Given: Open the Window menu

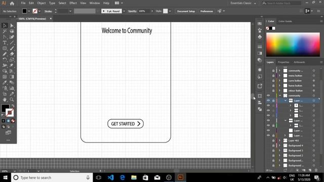Looking at the screenshot, I should (x=95, y=3).
